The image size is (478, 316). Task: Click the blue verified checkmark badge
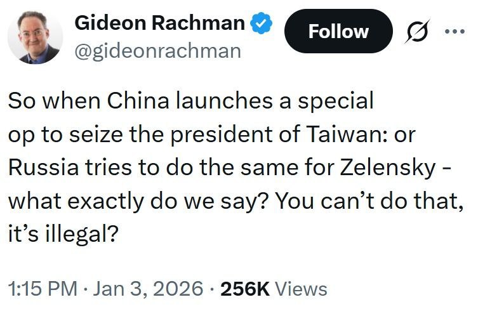click(261, 24)
